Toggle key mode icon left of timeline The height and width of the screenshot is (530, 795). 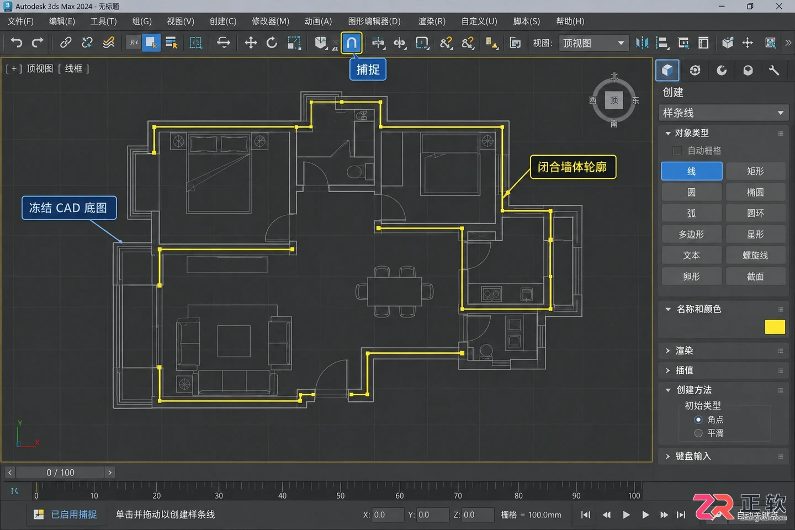coord(15,491)
